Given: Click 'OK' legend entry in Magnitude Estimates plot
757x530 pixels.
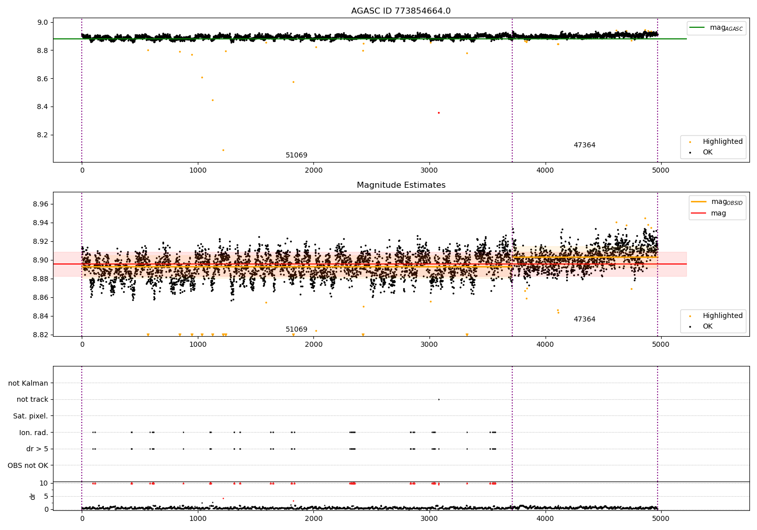Looking at the screenshot, I should 708,327.
